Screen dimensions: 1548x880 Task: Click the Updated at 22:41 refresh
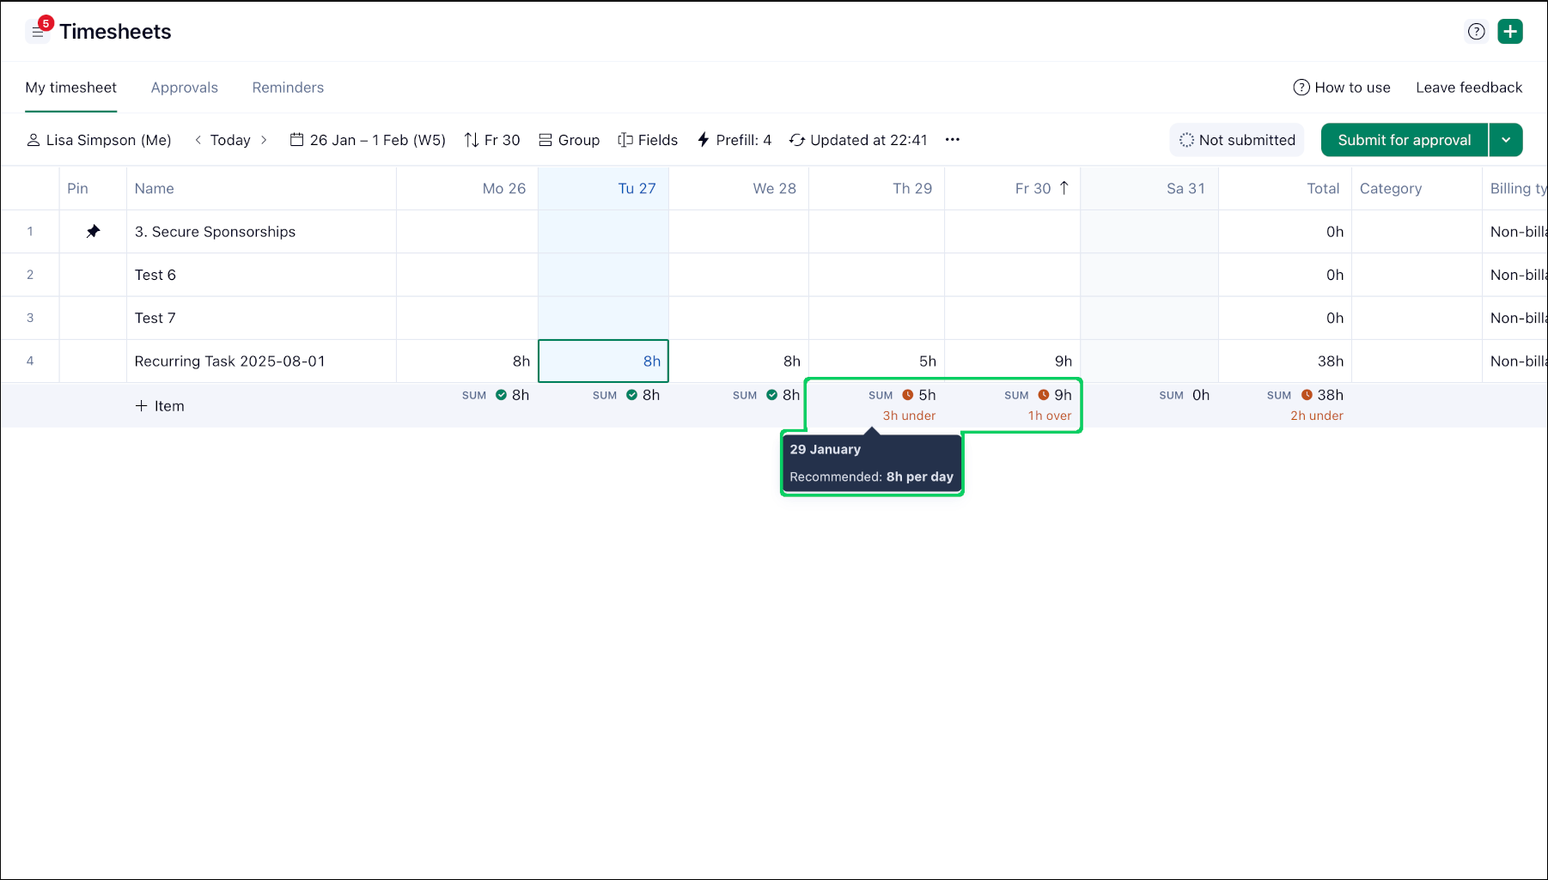pyautogui.click(x=858, y=140)
